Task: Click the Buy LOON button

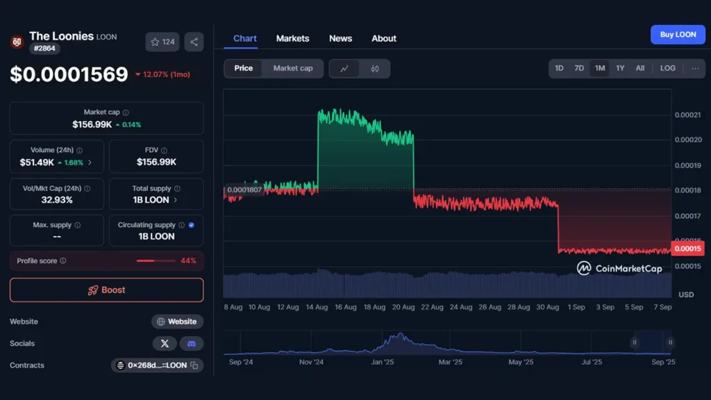Action: pyautogui.click(x=678, y=35)
